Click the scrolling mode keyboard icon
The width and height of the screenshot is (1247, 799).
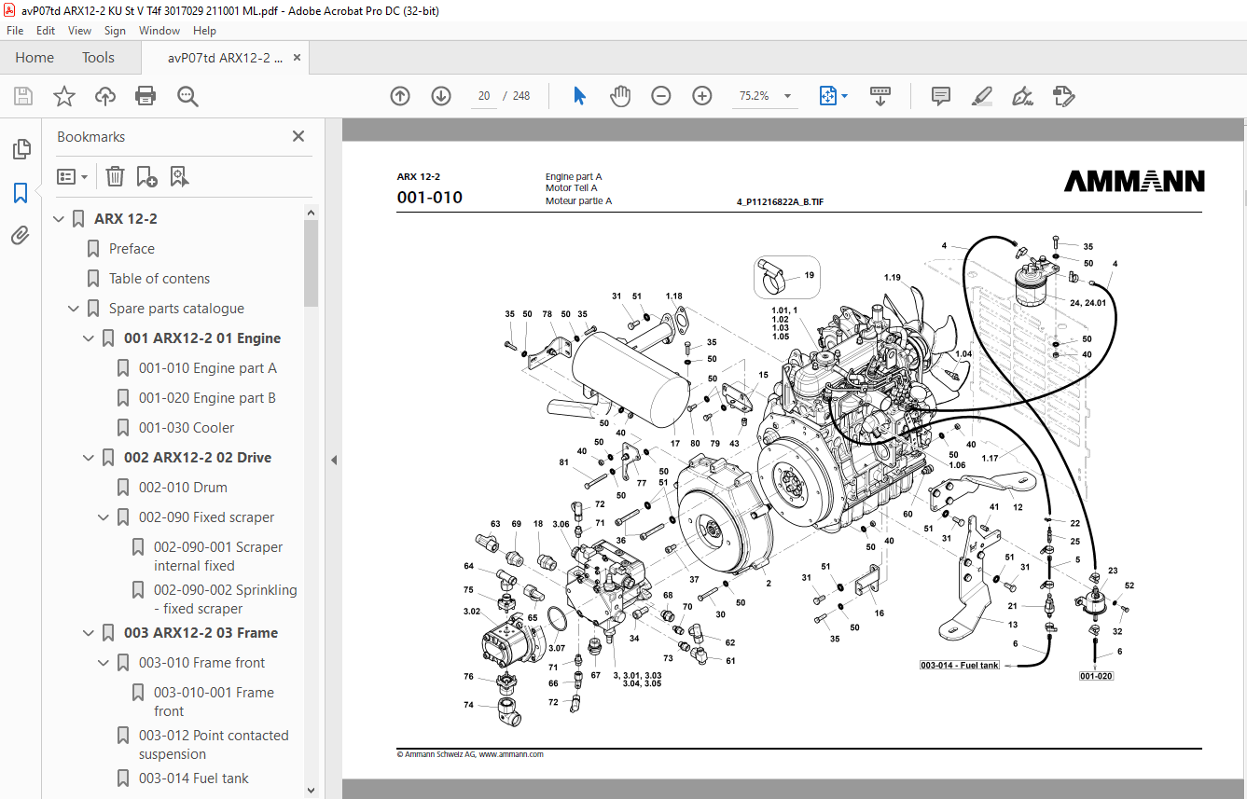[880, 96]
